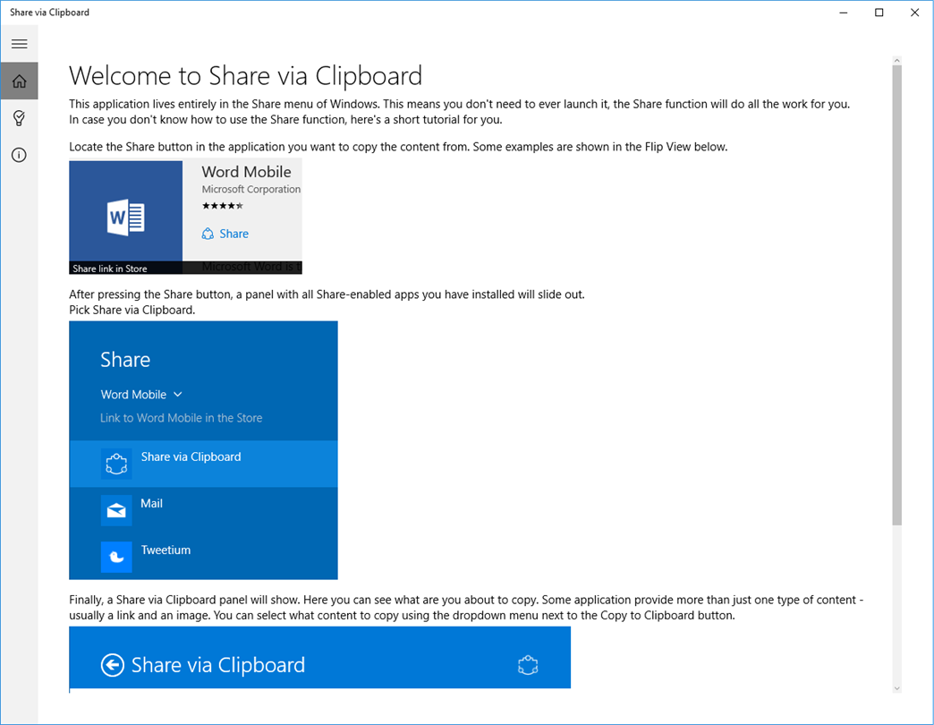Select the Home icon in sidebar
This screenshot has width=934, height=725.
19,81
